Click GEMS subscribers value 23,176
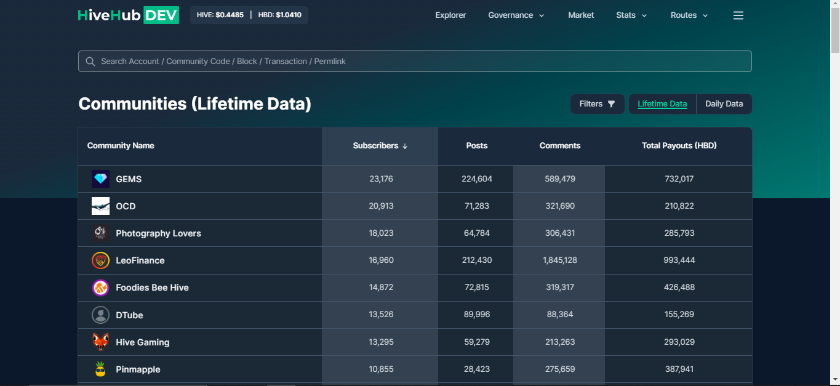Image resolution: width=840 pixels, height=386 pixels. pos(381,179)
